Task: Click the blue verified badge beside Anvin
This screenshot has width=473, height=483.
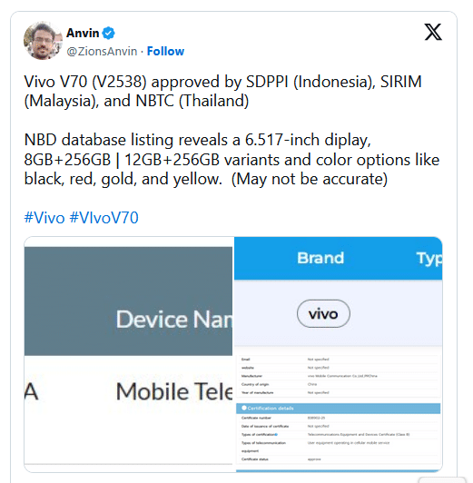Action: [x=108, y=33]
